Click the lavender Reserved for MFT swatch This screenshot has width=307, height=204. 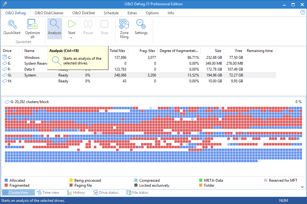point(266,180)
